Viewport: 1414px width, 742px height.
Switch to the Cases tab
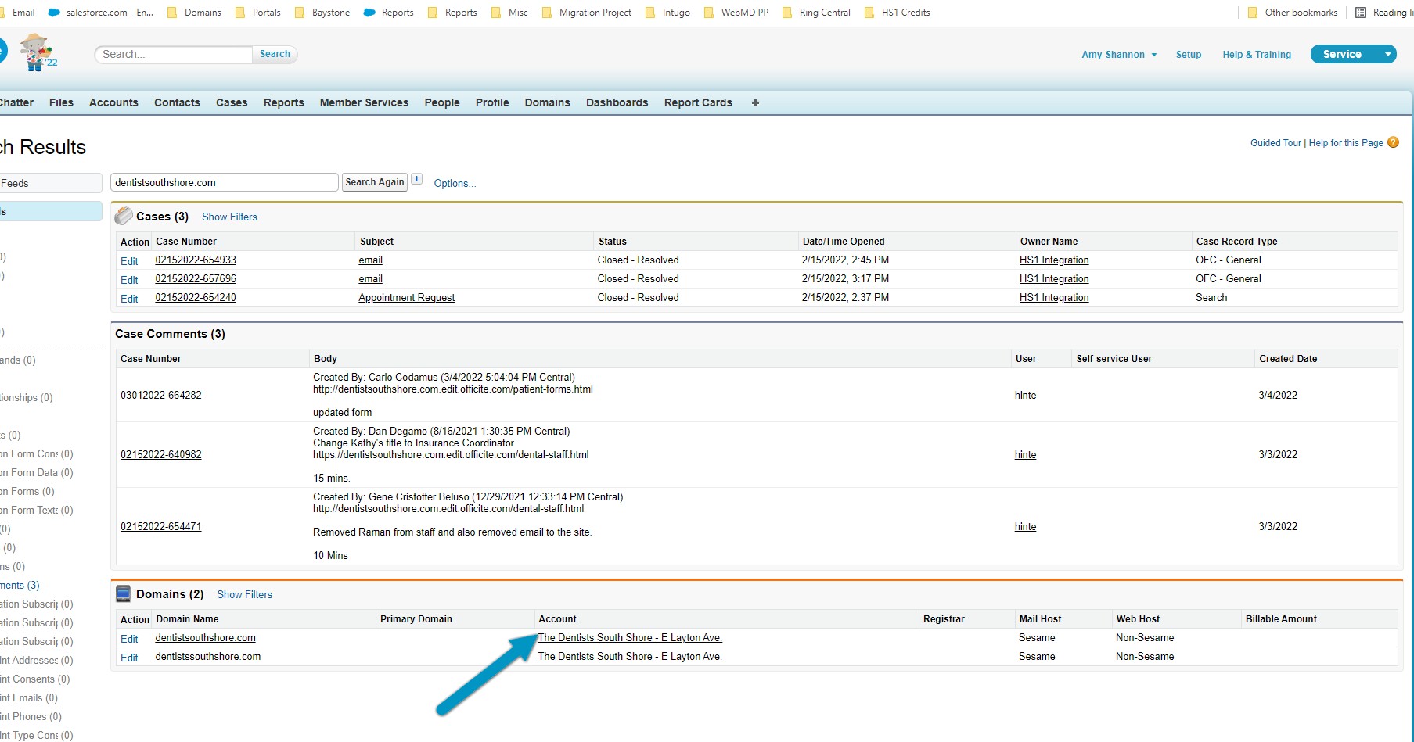click(232, 102)
